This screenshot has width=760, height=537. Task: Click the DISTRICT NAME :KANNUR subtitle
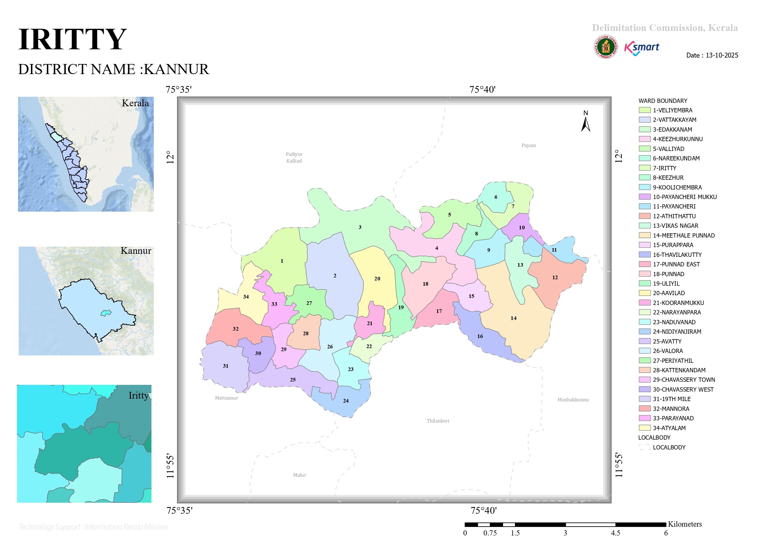point(114,69)
